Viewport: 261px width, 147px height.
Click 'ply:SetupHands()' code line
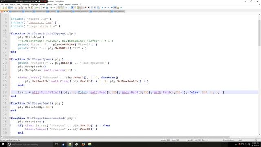pos(32,67)
